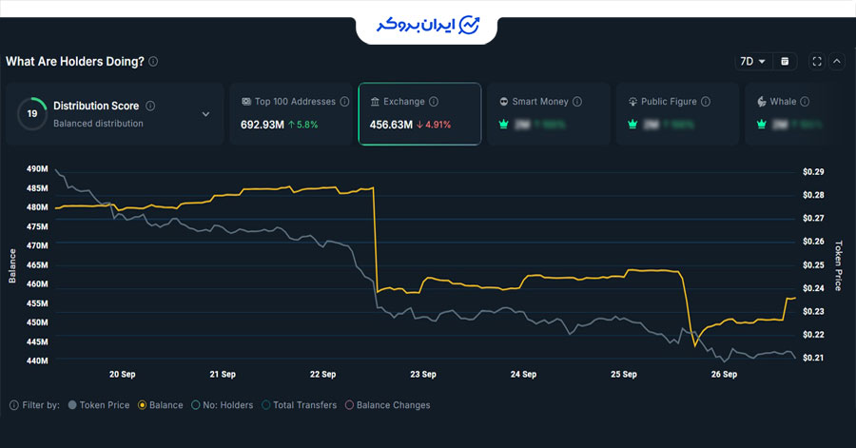The width and height of the screenshot is (856, 448).
Task: Toggle the Balance filter option
Action: point(160,405)
